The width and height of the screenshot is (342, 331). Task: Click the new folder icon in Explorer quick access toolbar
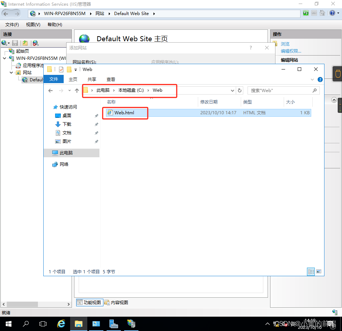pyautogui.click(x=69, y=69)
